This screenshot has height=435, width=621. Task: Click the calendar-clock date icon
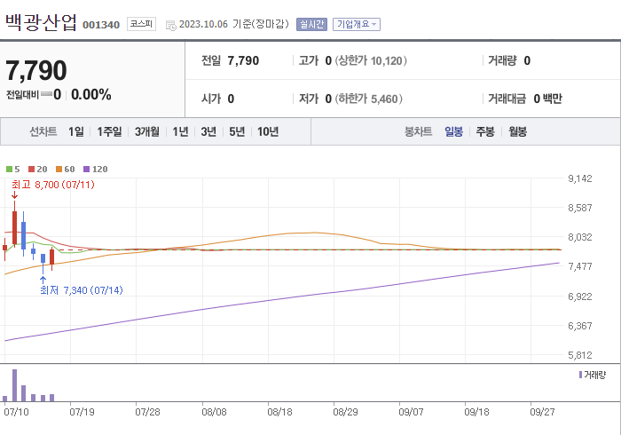tap(170, 26)
